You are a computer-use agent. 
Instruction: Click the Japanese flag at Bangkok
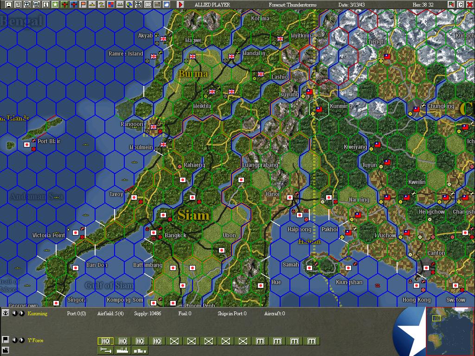coord(154,233)
